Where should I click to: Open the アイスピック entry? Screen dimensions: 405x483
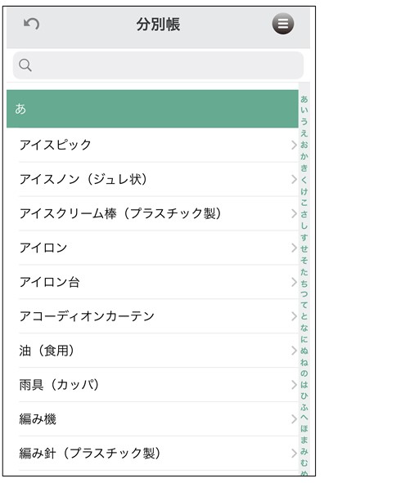click(152, 145)
